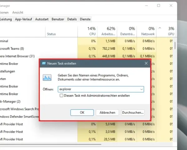Open the Autostart tab
The height and width of the screenshot is (150, 187).
(x=42, y=19)
